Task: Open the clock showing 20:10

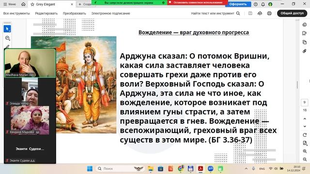Action: [x=294, y=169]
